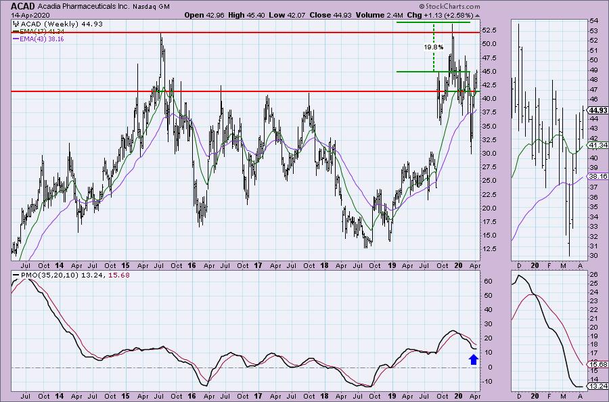Click the 26 label on zoomed PMO axis

[x=594, y=275]
